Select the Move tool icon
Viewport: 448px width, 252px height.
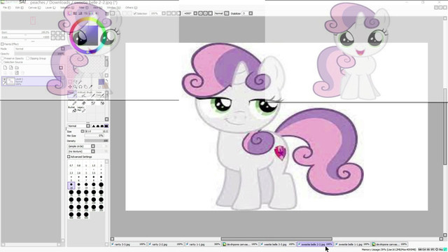point(70,87)
